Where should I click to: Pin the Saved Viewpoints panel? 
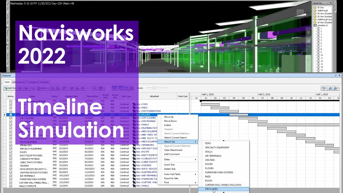pyautogui.click(x=327, y=3)
